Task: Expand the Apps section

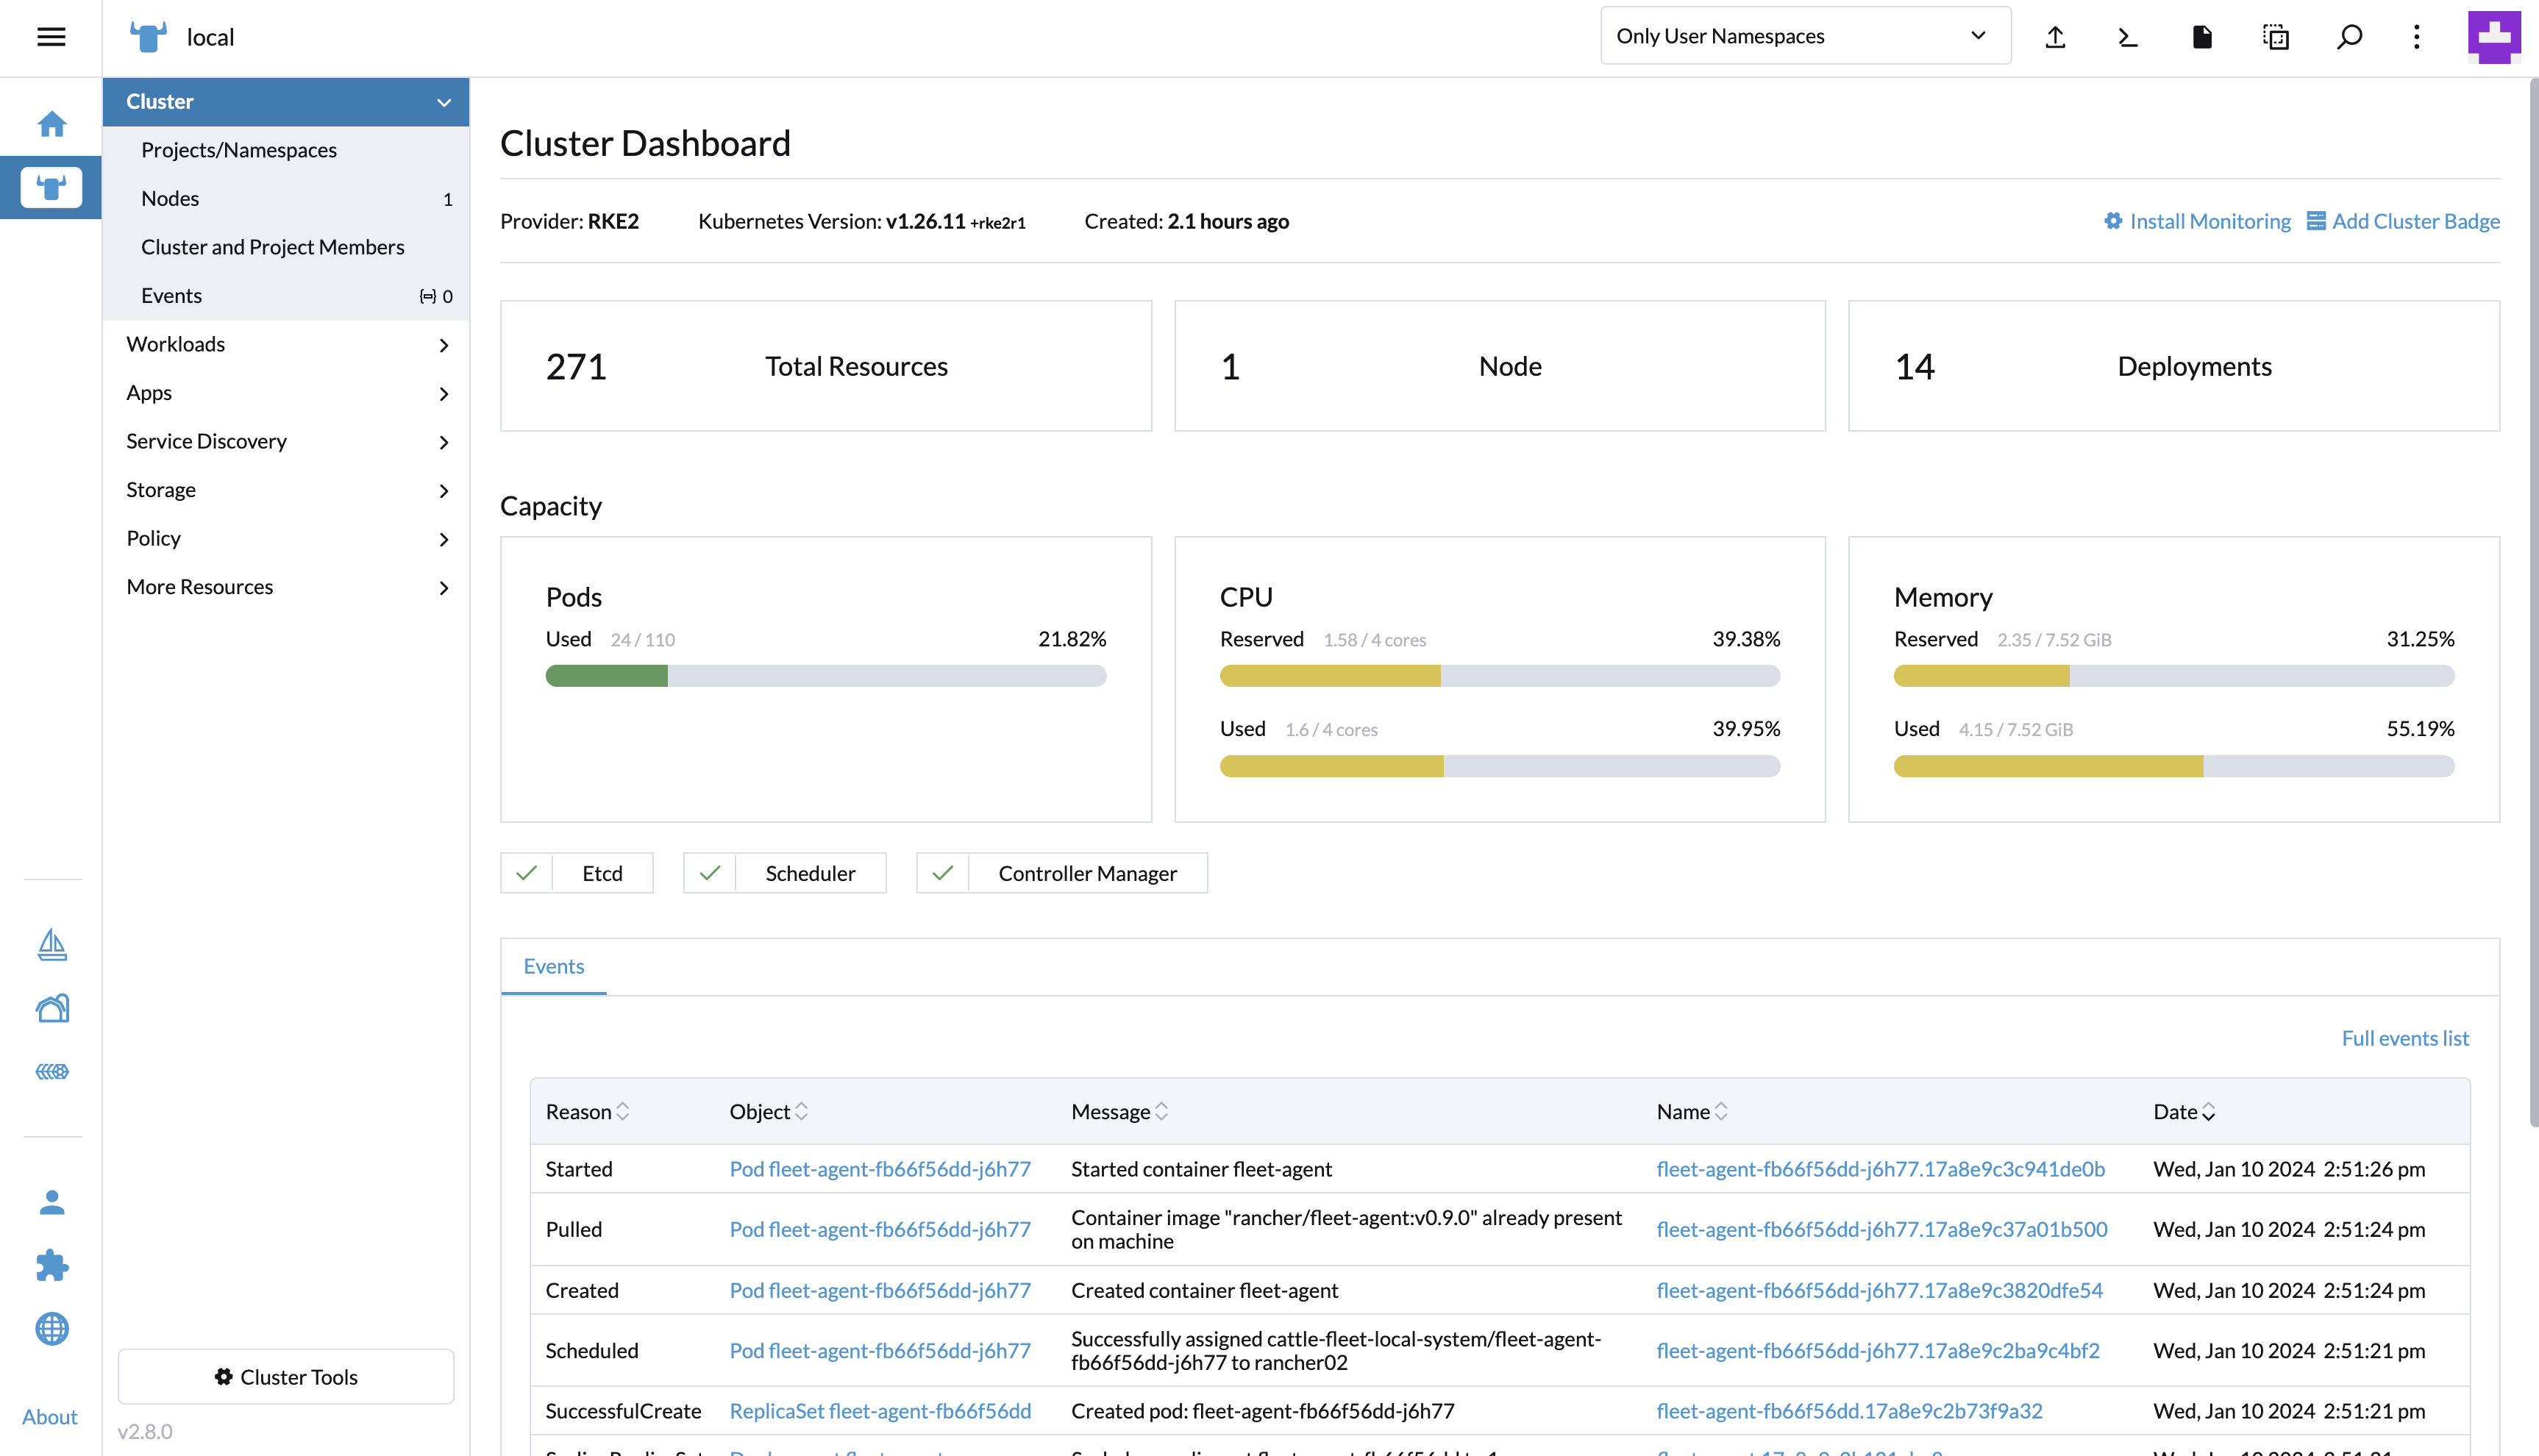Action: (286, 393)
